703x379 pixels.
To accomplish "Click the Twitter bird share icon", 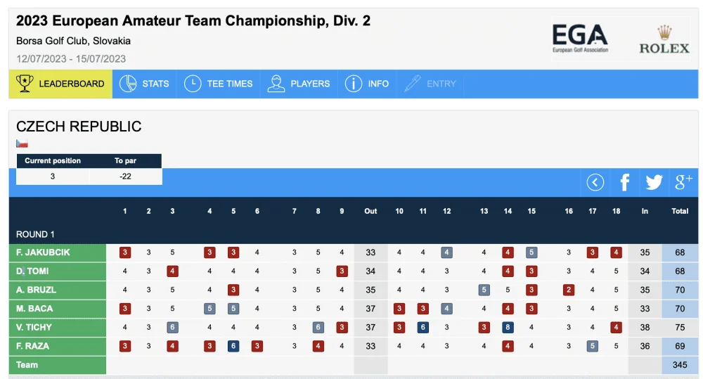I will tap(654, 183).
